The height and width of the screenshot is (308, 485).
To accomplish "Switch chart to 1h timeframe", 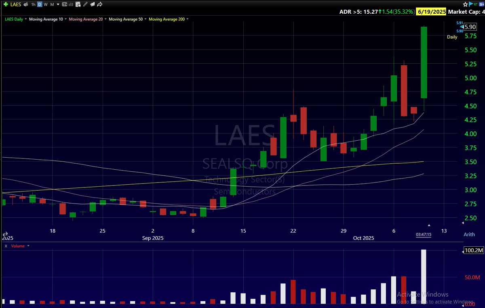I will 34,4.
